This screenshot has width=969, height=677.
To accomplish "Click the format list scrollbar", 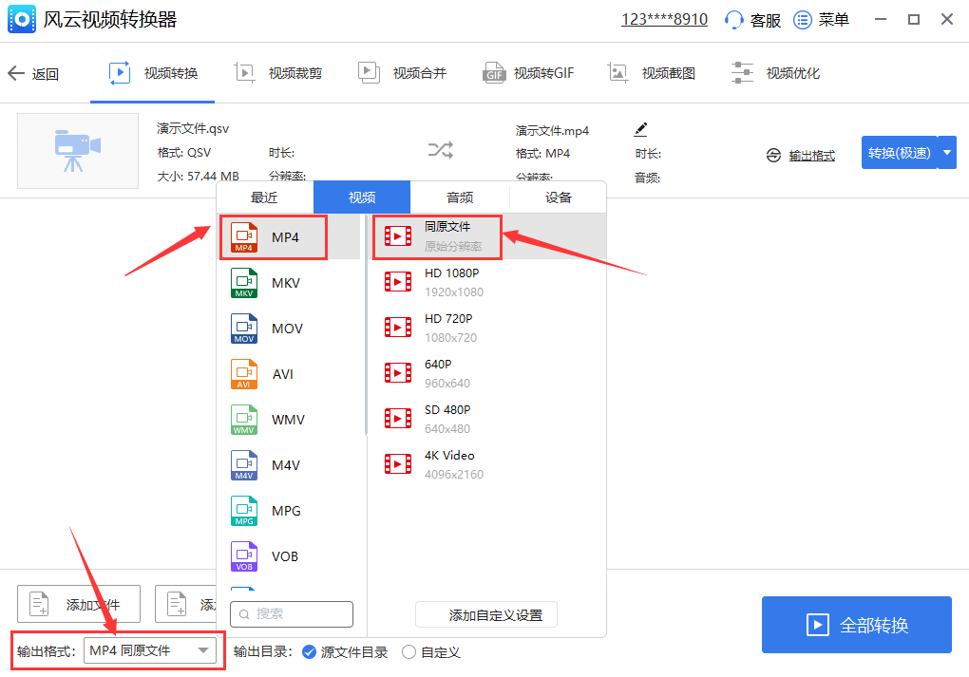I will coord(366,325).
